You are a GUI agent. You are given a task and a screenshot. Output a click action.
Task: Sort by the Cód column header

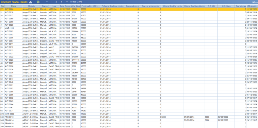[2, 6]
